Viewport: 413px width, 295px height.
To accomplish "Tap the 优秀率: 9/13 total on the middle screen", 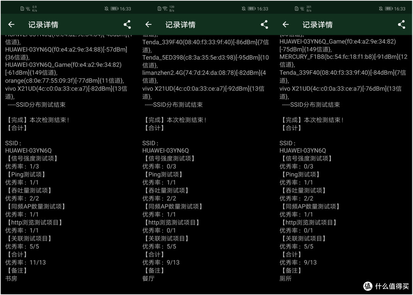I will click(161, 263).
